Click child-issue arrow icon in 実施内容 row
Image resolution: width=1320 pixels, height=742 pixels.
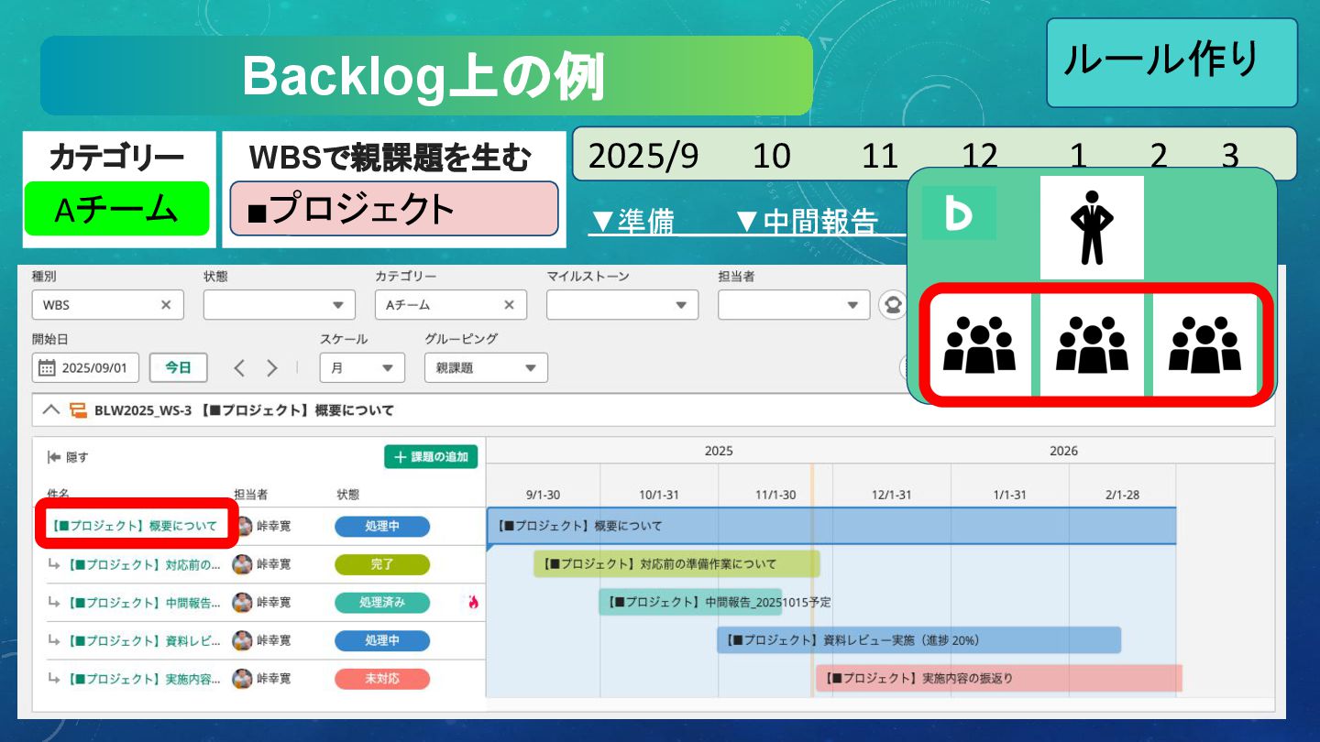point(55,679)
